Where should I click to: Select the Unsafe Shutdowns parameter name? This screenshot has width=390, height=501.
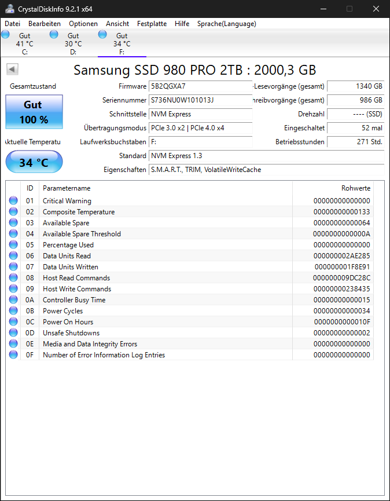71,332
